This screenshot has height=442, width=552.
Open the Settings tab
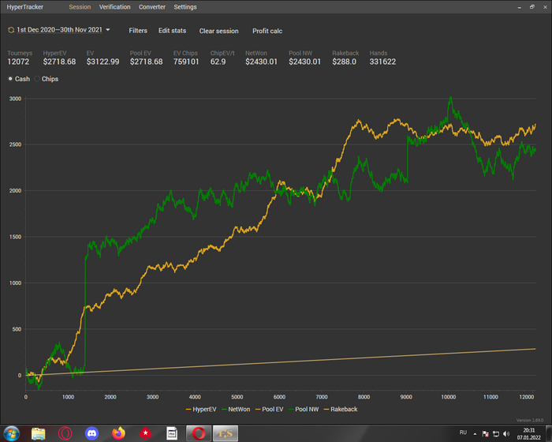click(185, 7)
